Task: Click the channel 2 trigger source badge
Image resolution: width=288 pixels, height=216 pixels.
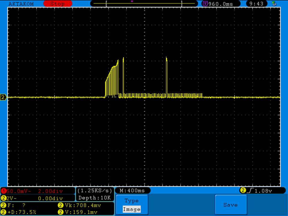Action: pyautogui.click(x=243, y=190)
